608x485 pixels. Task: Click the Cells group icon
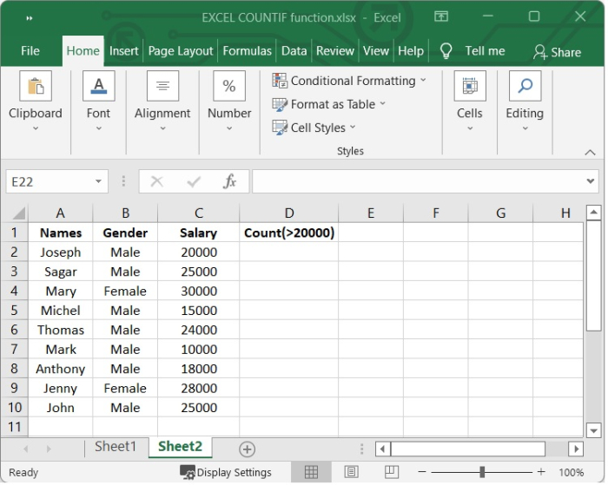pyautogui.click(x=470, y=87)
